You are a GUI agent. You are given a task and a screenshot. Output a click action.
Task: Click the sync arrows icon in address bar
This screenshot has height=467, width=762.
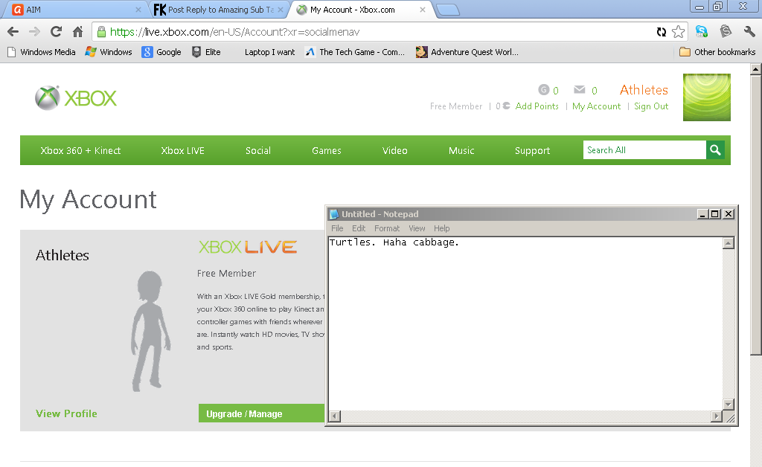(x=662, y=32)
